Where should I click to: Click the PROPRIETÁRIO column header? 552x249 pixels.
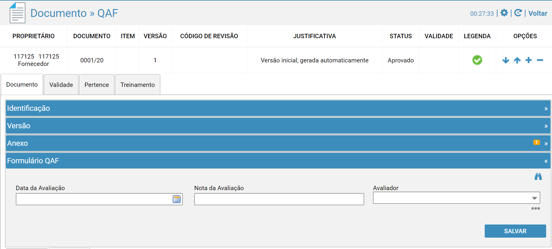(33, 36)
